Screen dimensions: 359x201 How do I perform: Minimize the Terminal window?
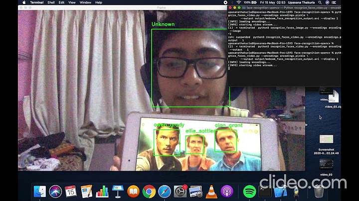coord(235,8)
